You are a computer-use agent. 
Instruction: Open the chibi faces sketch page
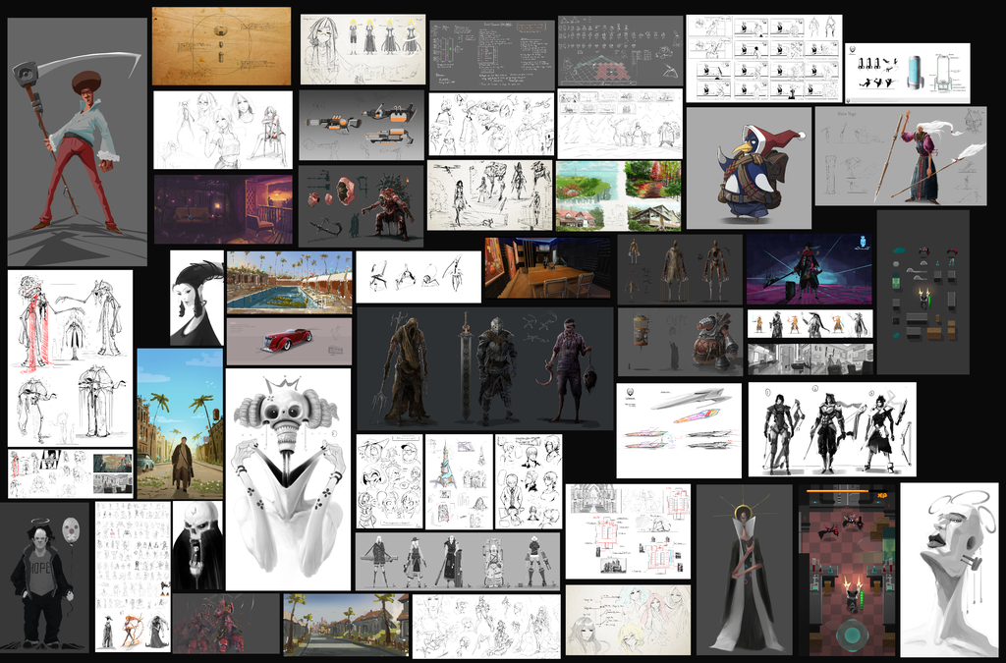pos(389,481)
